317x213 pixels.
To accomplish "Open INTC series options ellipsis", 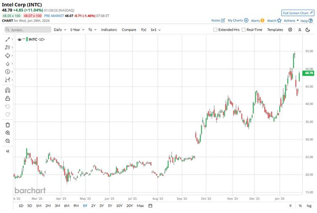I will pos(24,39).
